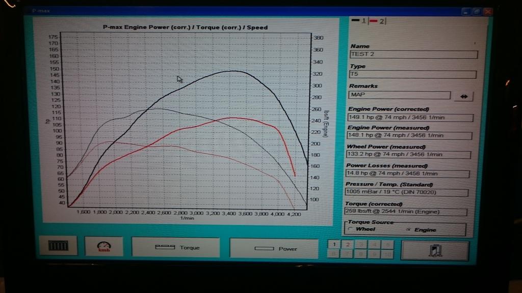This screenshot has width=522, height=293.
Task: Click Torque corrected value 259 lbs/ft
Action: [x=405, y=211]
